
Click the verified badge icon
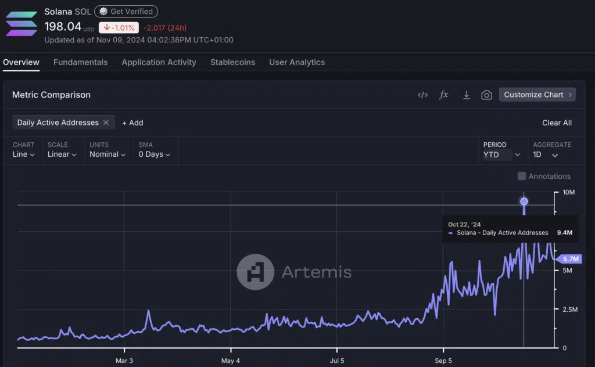103,12
